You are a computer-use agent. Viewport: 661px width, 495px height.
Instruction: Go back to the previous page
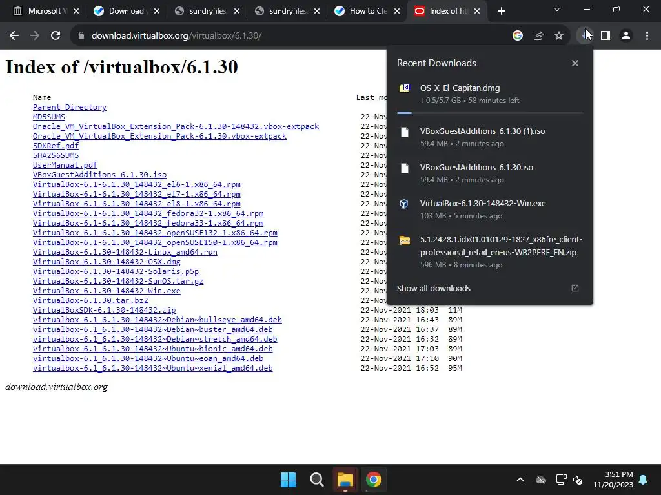point(14,36)
